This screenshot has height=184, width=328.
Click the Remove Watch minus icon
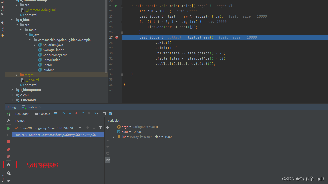[x=108, y=134]
